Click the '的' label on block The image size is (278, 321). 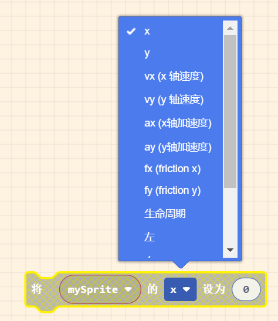[x=152, y=289]
